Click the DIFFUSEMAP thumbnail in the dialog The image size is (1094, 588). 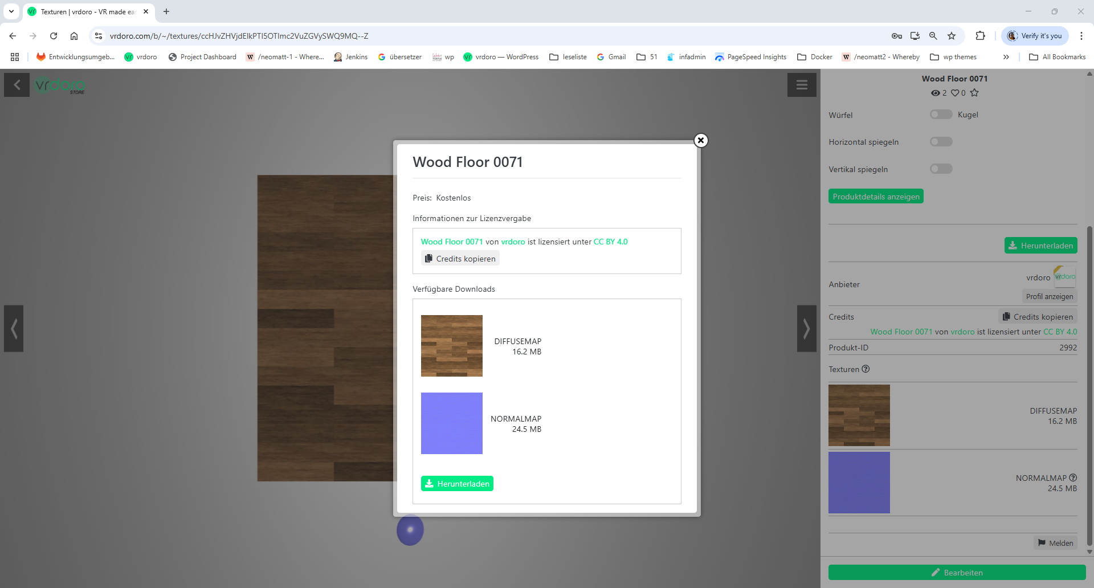pos(451,346)
